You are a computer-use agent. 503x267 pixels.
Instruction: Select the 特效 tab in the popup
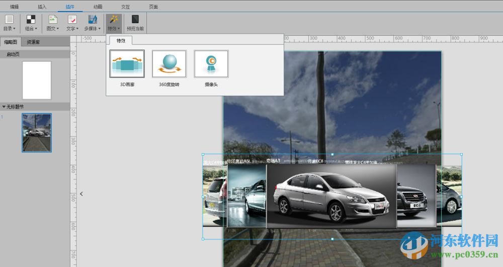pos(121,40)
